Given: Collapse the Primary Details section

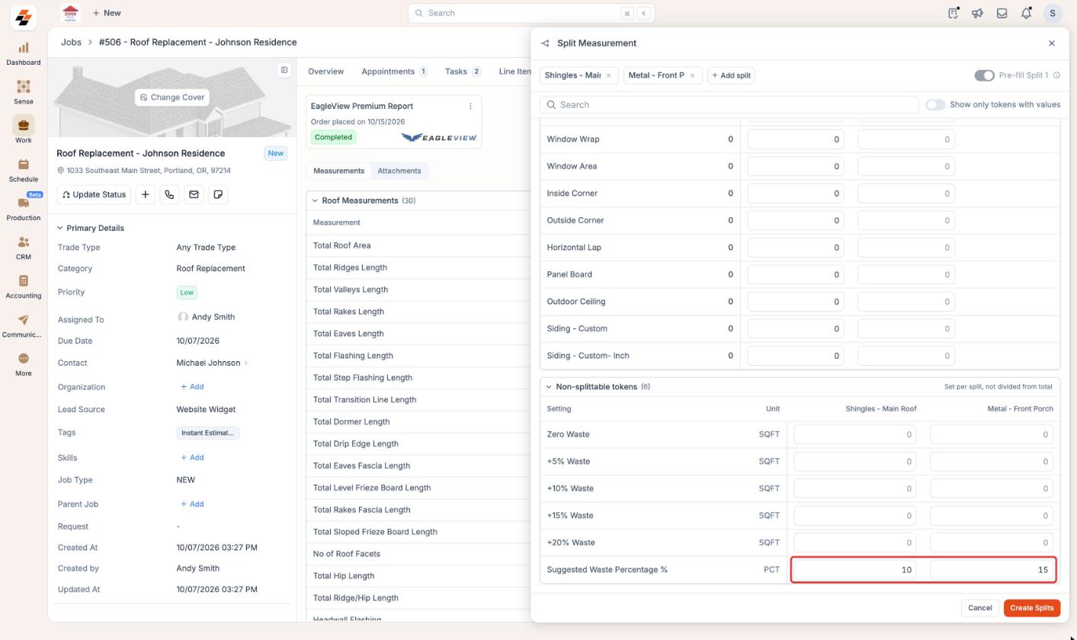Looking at the screenshot, I should [60, 228].
